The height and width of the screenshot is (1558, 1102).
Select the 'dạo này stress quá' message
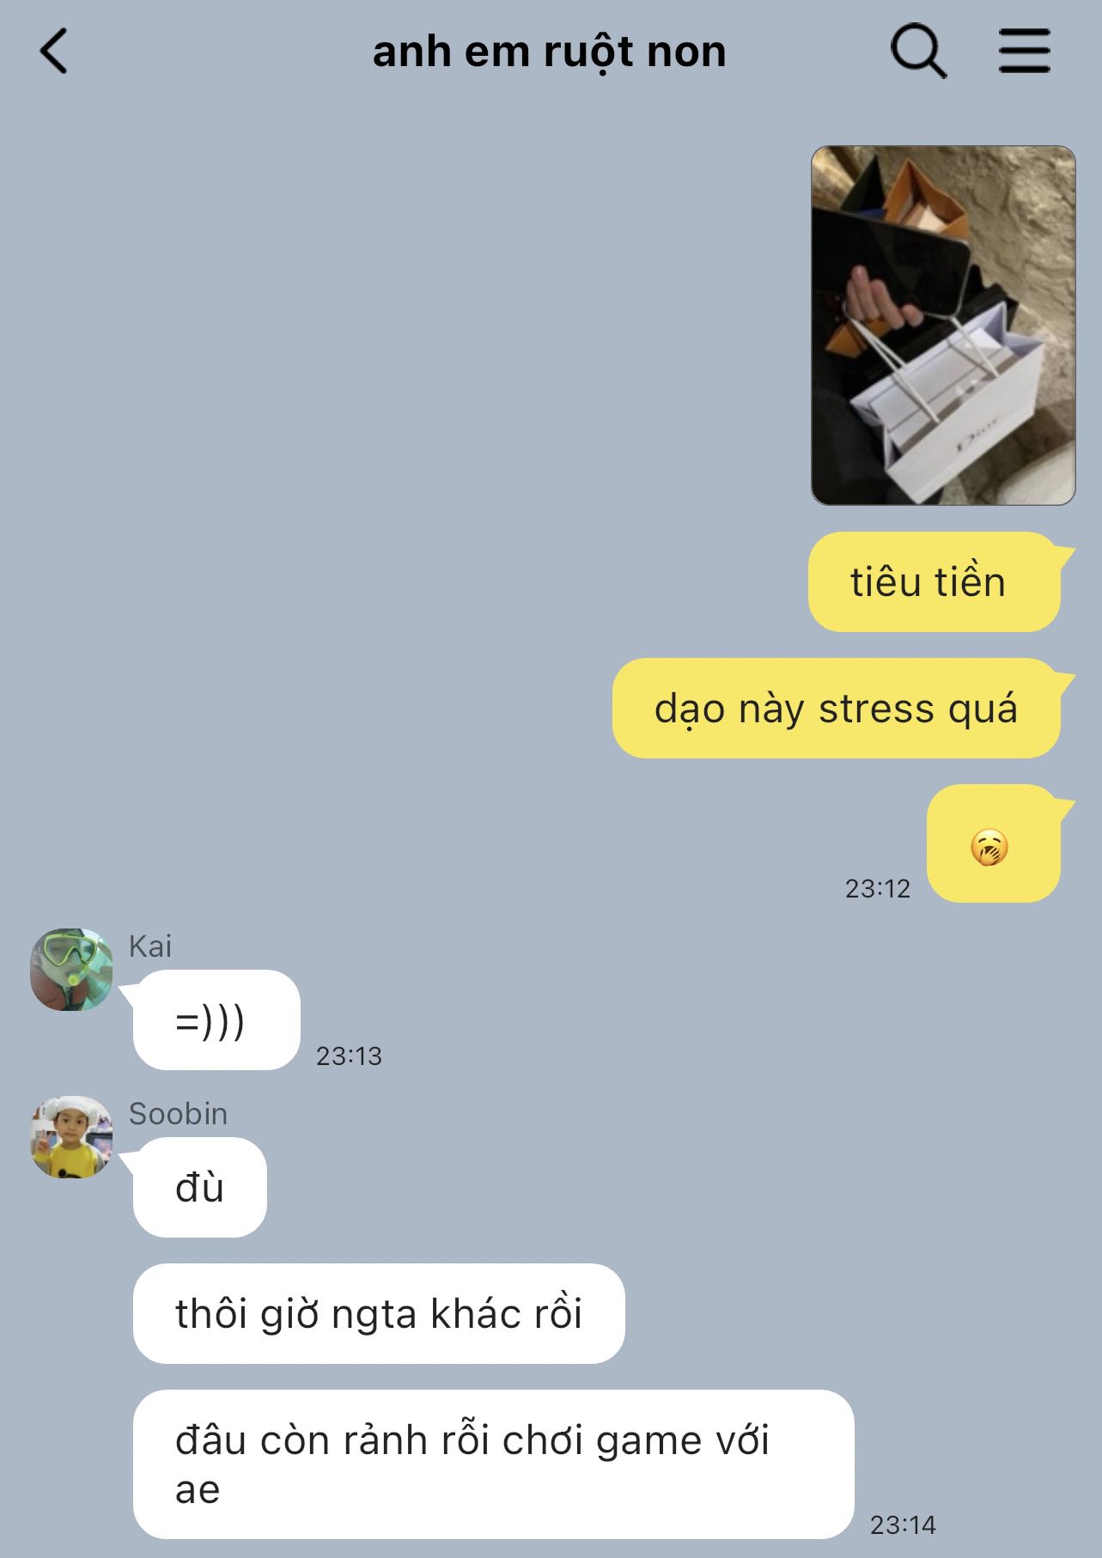(837, 709)
